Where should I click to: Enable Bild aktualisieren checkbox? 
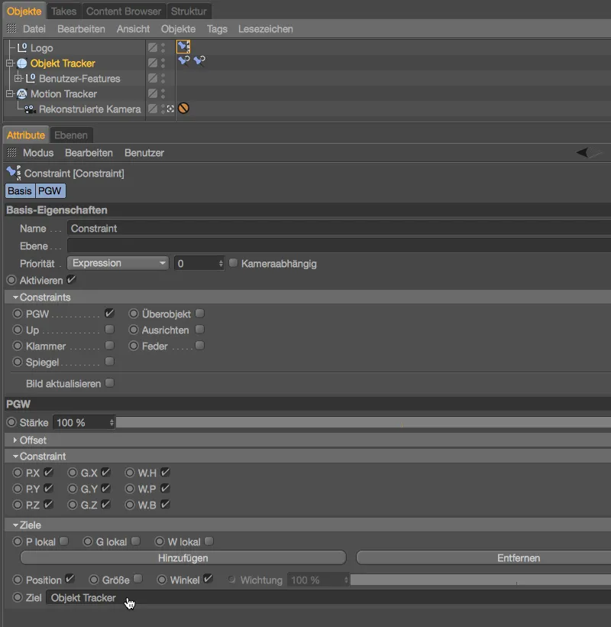[109, 382]
